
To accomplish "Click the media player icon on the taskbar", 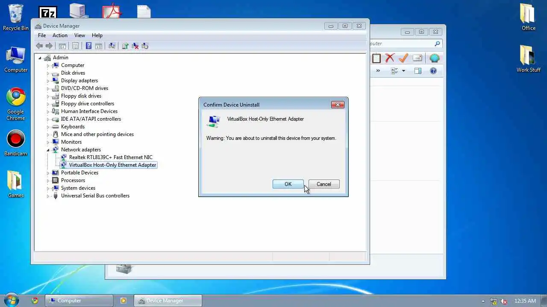I will tap(123, 301).
